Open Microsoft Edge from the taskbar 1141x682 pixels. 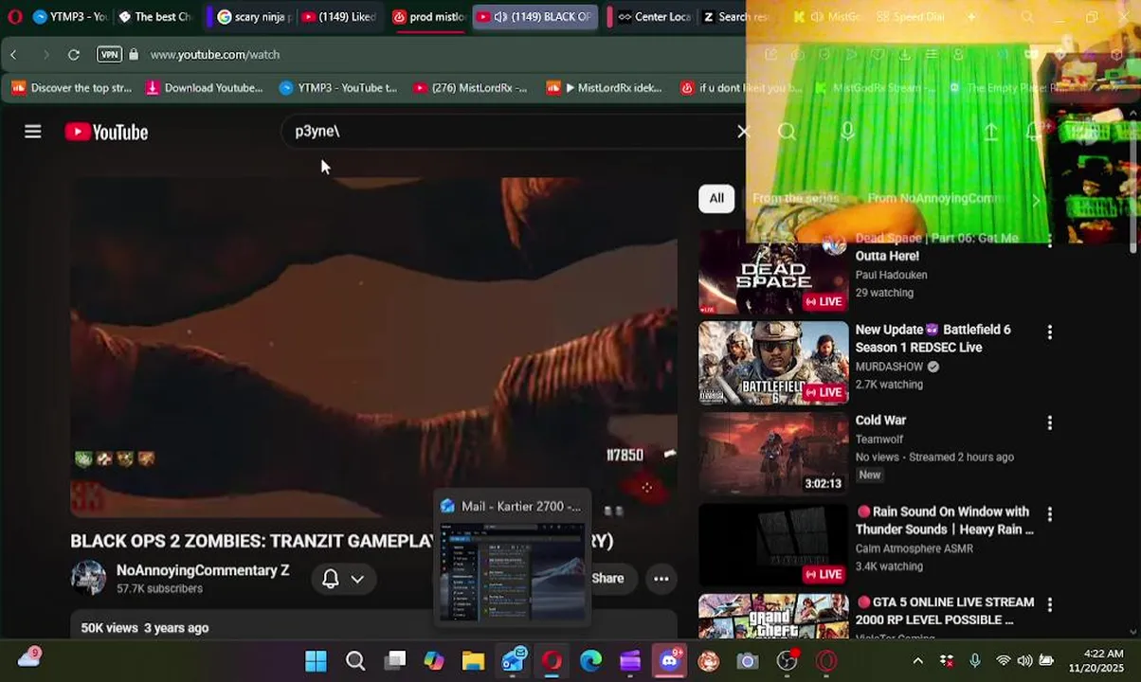pyautogui.click(x=590, y=660)
